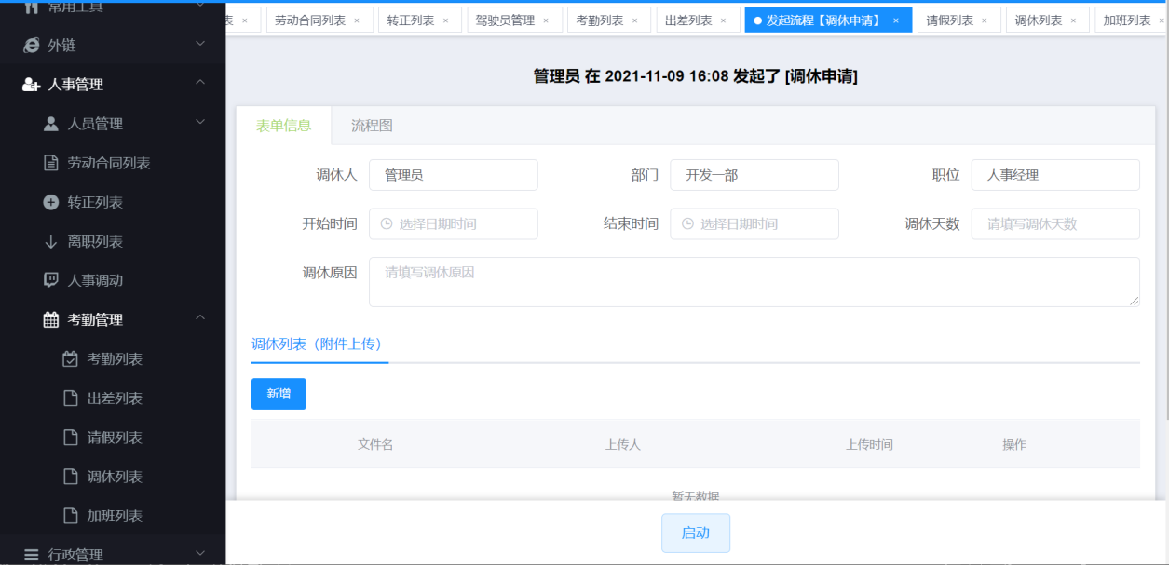Focus the 调休天数 input field
Image resolution: width=1169 pixels, height=565 pixels.
click(x=1055, y=223)
